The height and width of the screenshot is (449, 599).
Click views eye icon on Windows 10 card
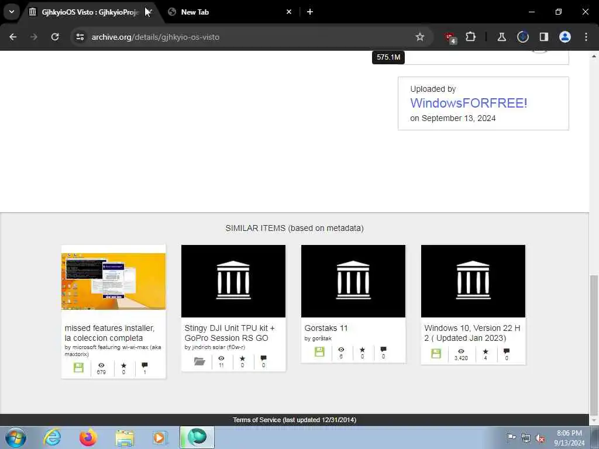pos(461,351)
